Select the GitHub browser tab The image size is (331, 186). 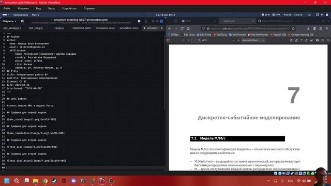(x=275, y=21)
